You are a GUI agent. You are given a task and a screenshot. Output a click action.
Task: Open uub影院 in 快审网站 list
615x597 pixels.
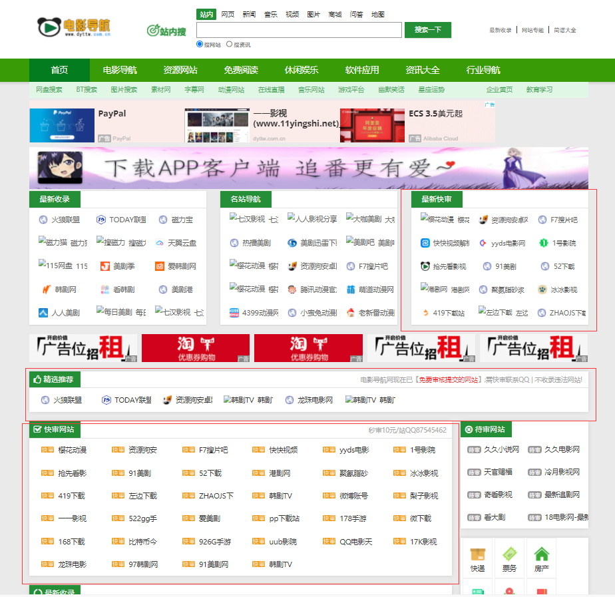[283, 542]
